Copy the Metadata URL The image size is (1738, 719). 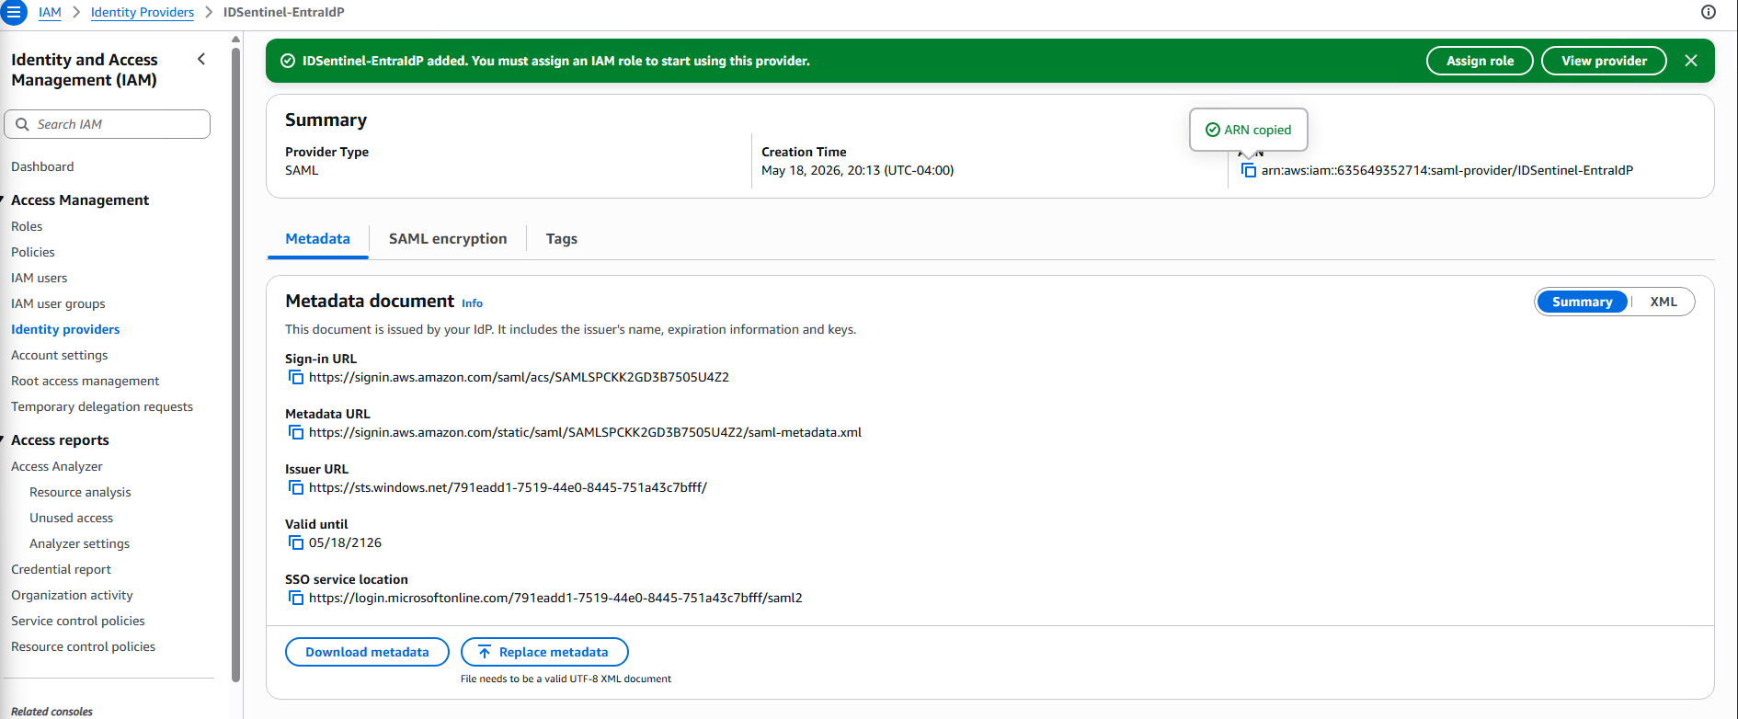[296, 432]
